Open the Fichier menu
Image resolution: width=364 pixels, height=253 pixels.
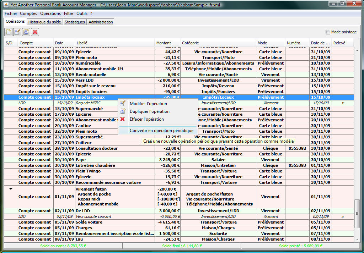11,13
